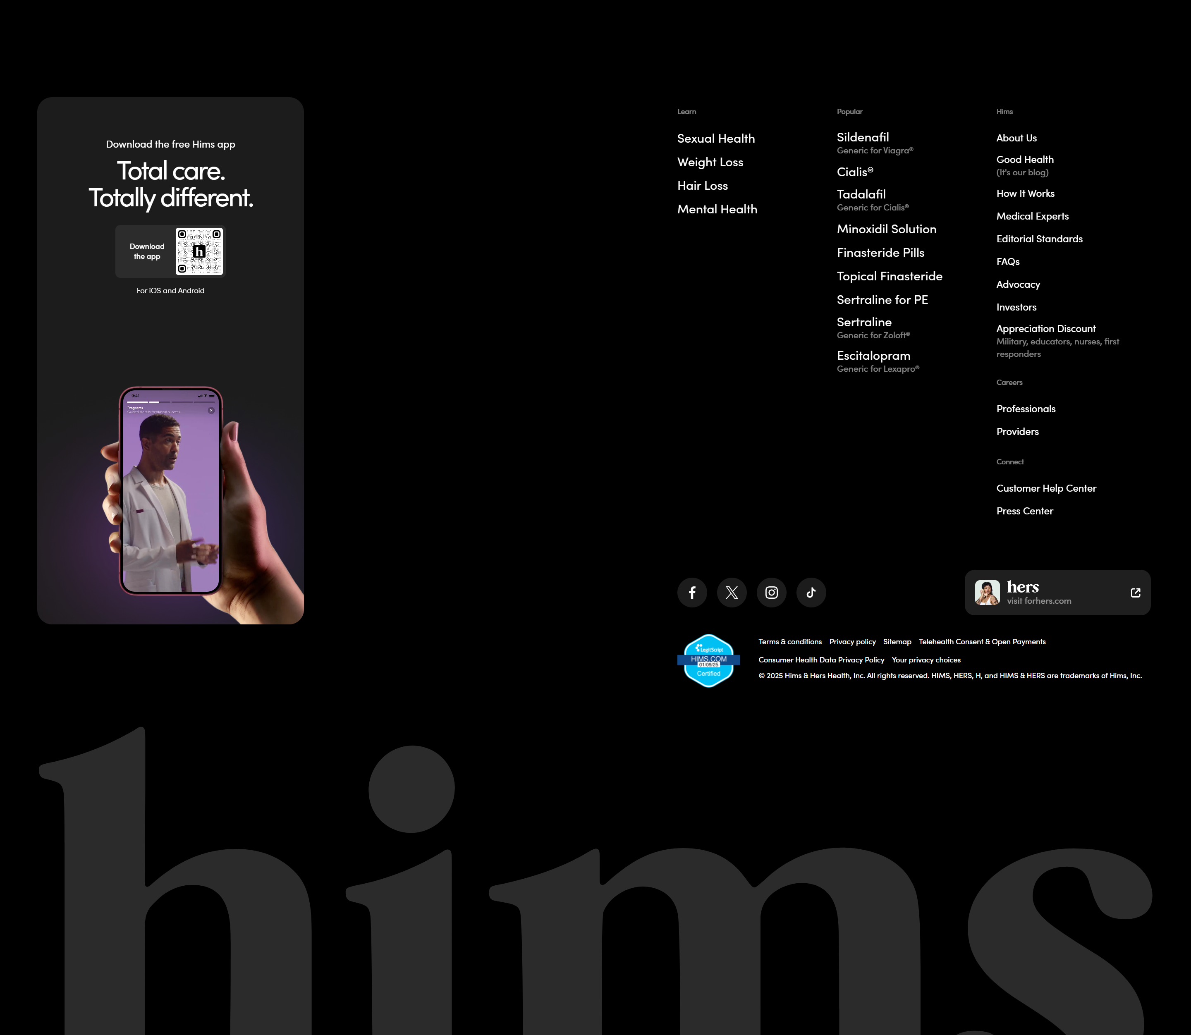Open the Privacy policy link
1191x1035 pixels.
coord(853,642)
